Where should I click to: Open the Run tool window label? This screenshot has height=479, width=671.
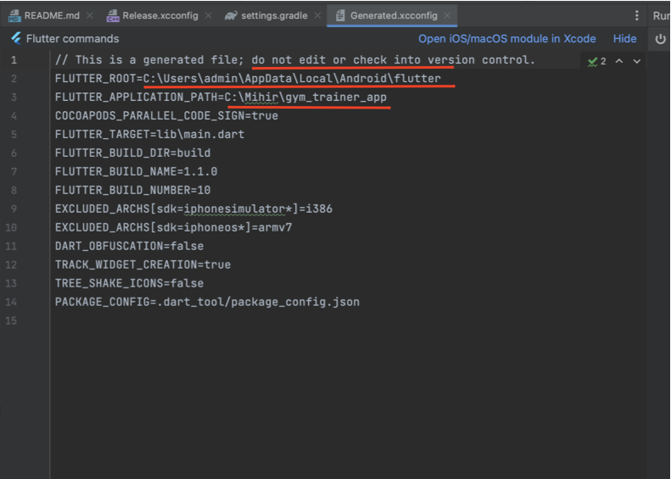click(x=661, y=15)
